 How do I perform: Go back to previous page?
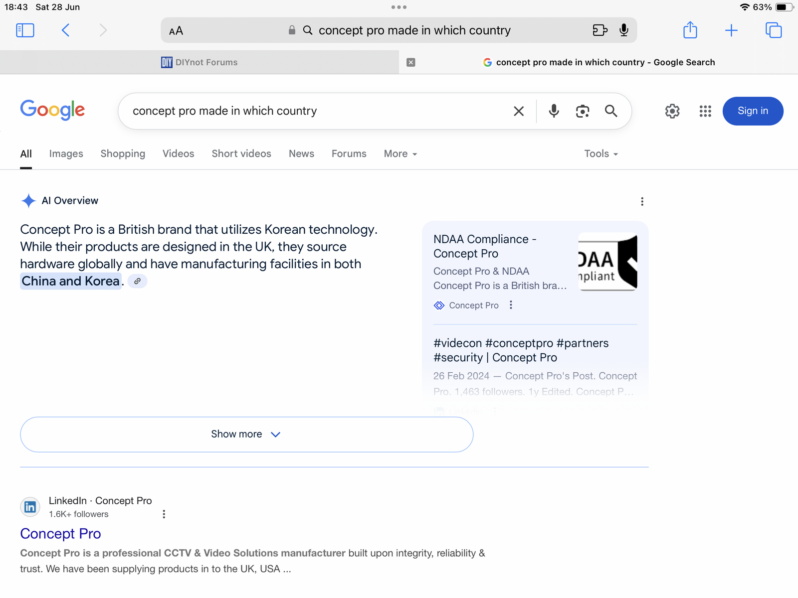(x=65, y=30)
